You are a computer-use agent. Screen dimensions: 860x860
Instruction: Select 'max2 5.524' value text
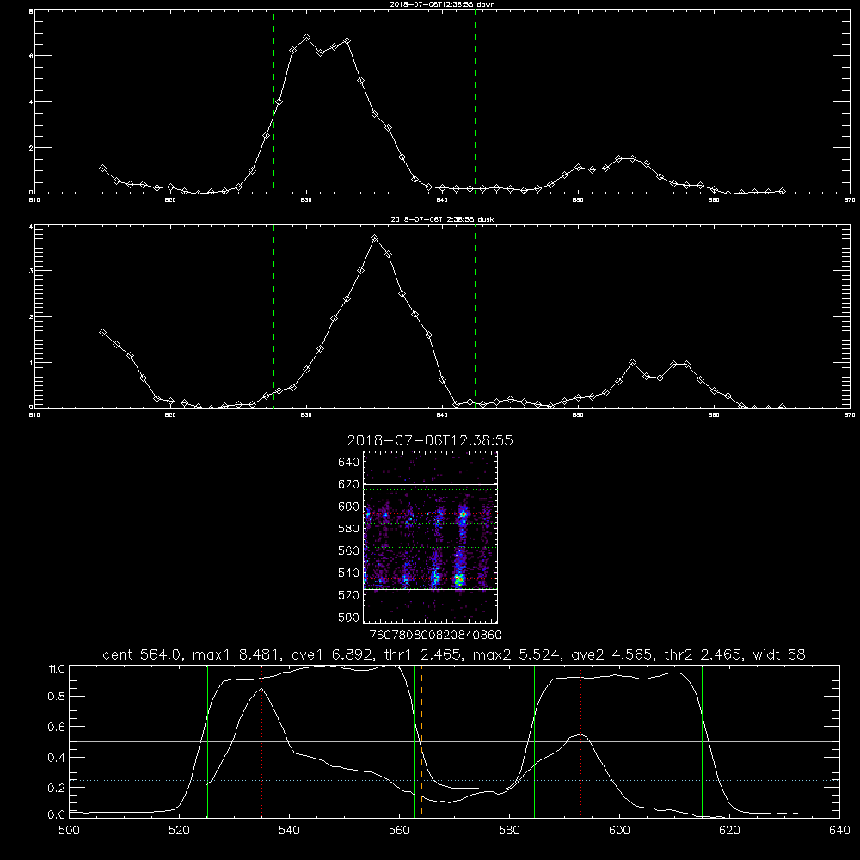click(x=516, y=654)
